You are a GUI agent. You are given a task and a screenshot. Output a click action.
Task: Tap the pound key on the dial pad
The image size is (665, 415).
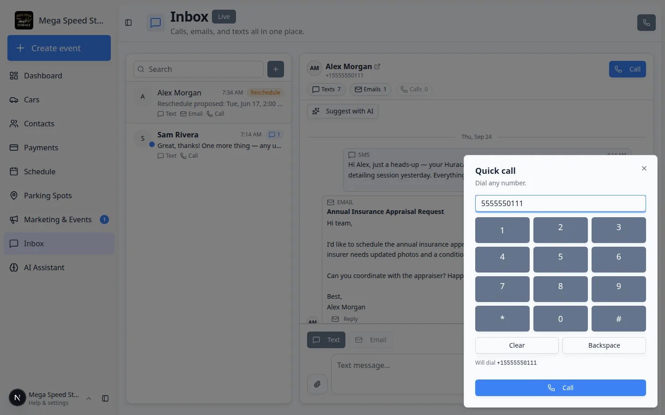(x=618, y=319)
